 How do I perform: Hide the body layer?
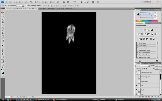(x=136, y=90)
